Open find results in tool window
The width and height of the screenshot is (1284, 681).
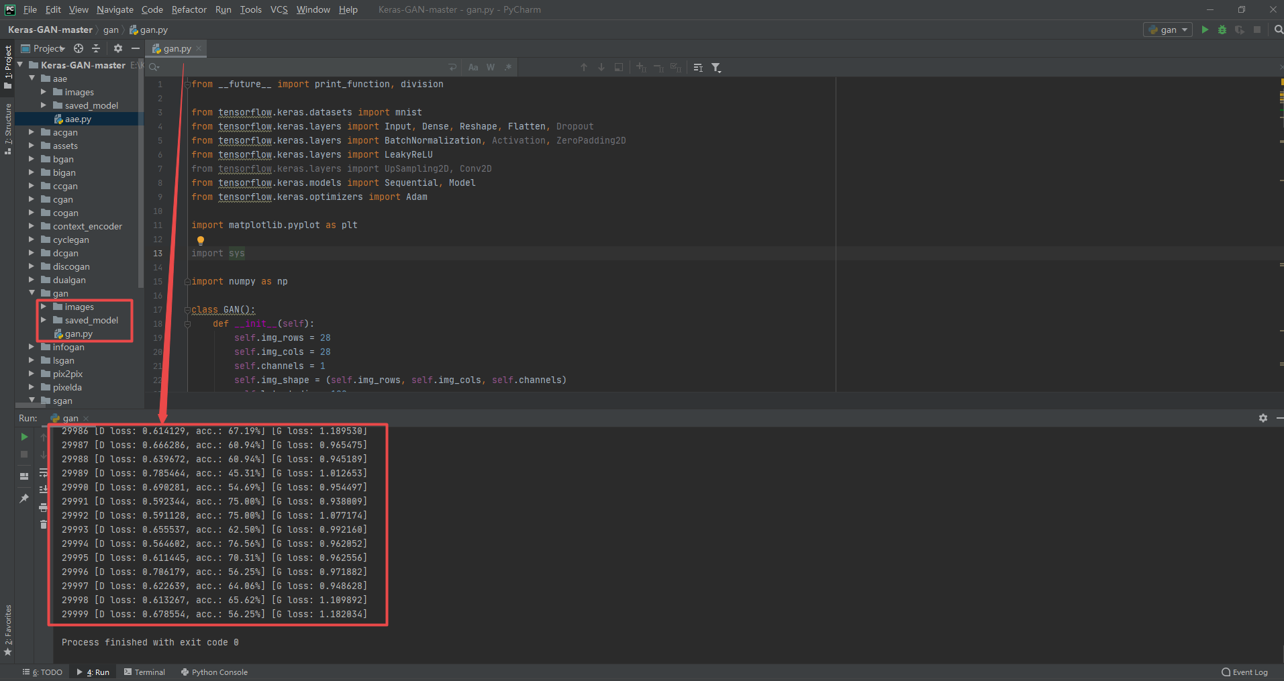point(619,67)
